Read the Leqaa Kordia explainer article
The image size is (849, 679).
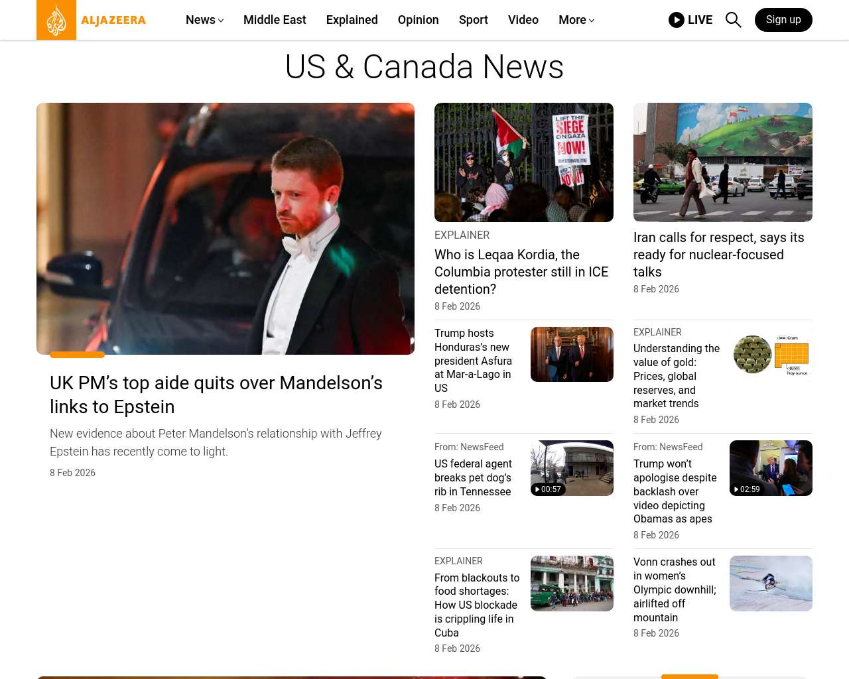click(521, 272)
